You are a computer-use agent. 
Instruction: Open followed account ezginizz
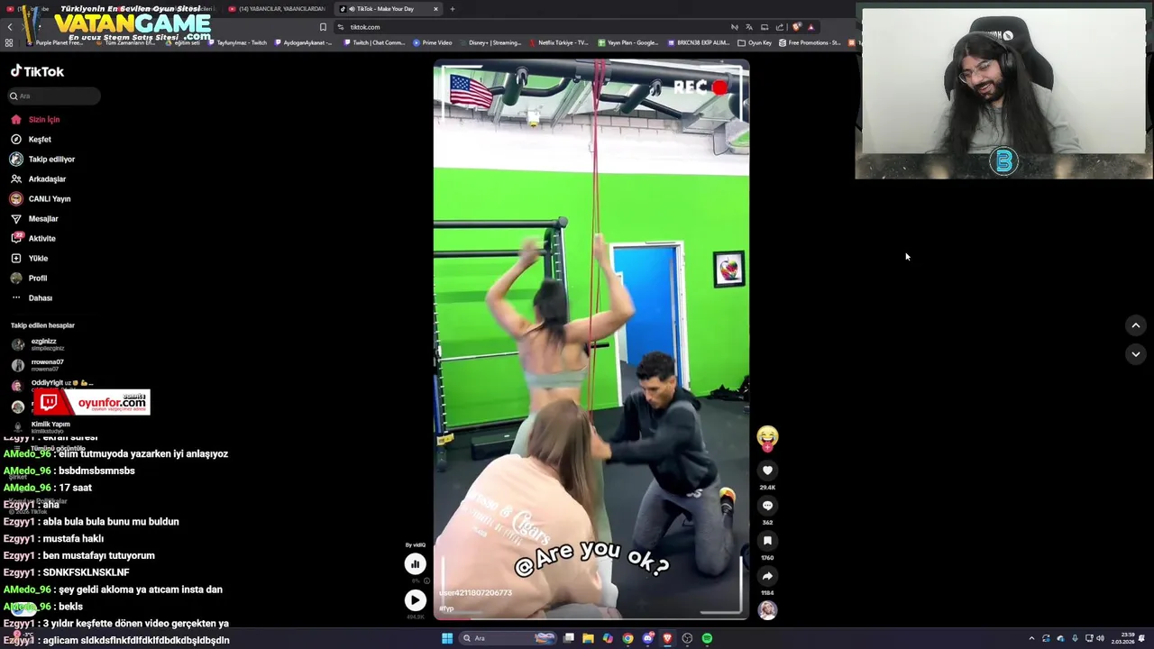click(x=38, y=344)
